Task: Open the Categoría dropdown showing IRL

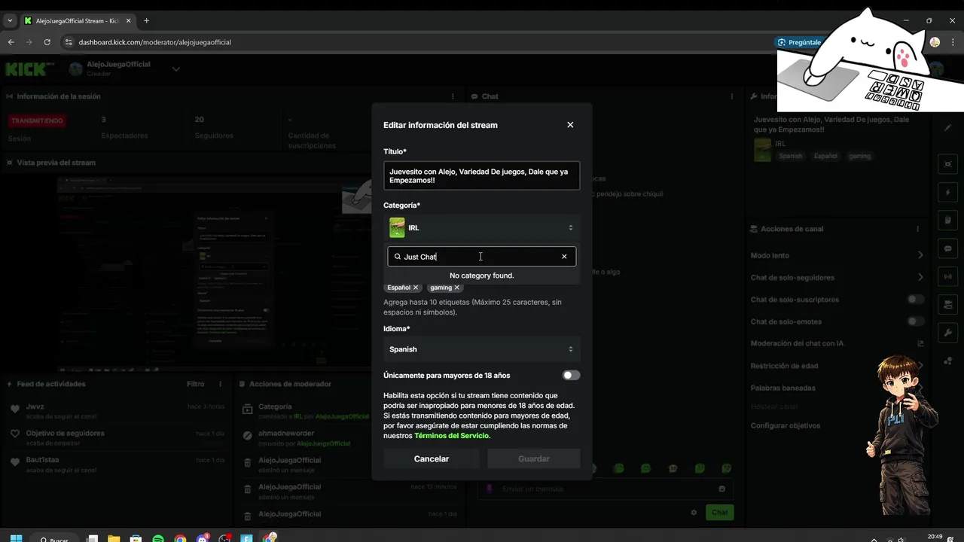Action: click(482, 227)
